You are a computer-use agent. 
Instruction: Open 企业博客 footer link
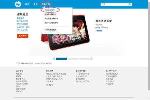50,81
